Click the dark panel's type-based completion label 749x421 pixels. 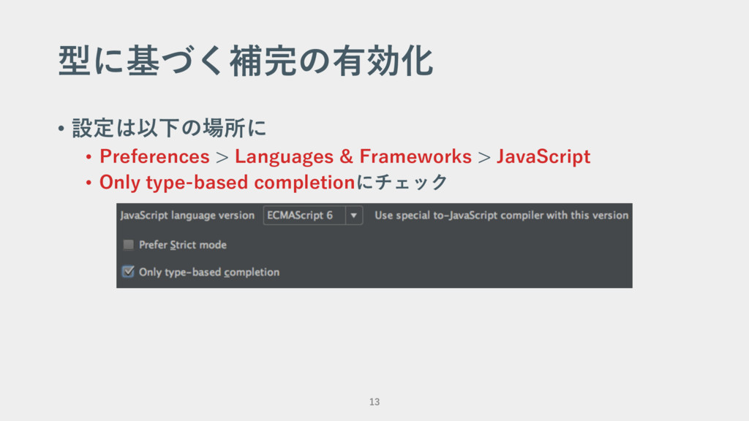pos(209,272)
